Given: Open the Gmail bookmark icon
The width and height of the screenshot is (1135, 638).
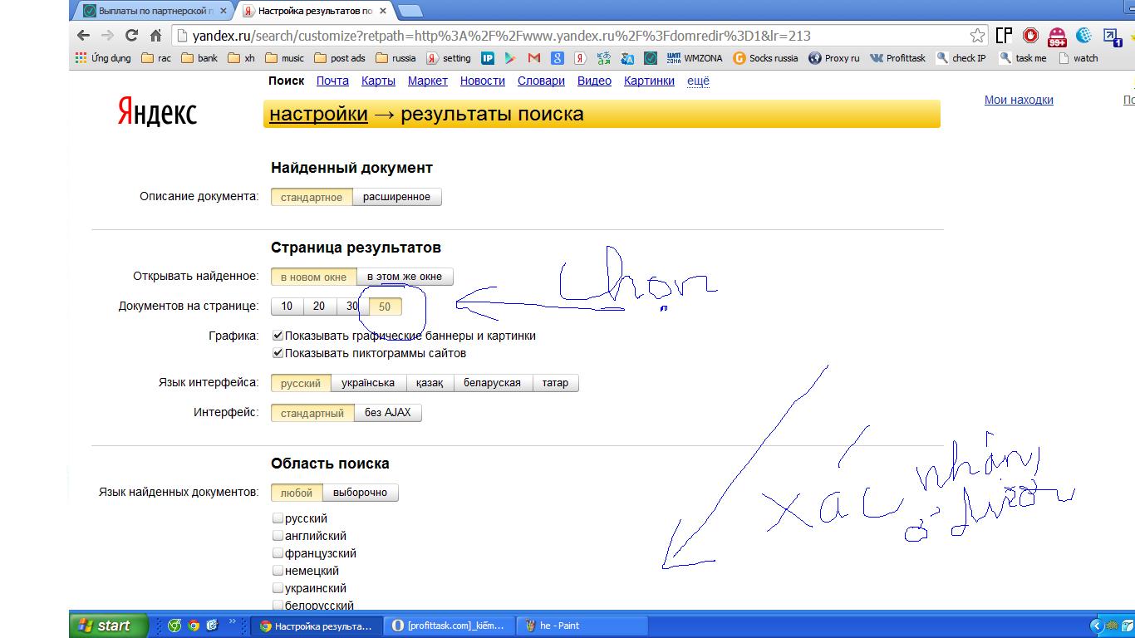Looking at the screenshot, I should click(533, 58).
